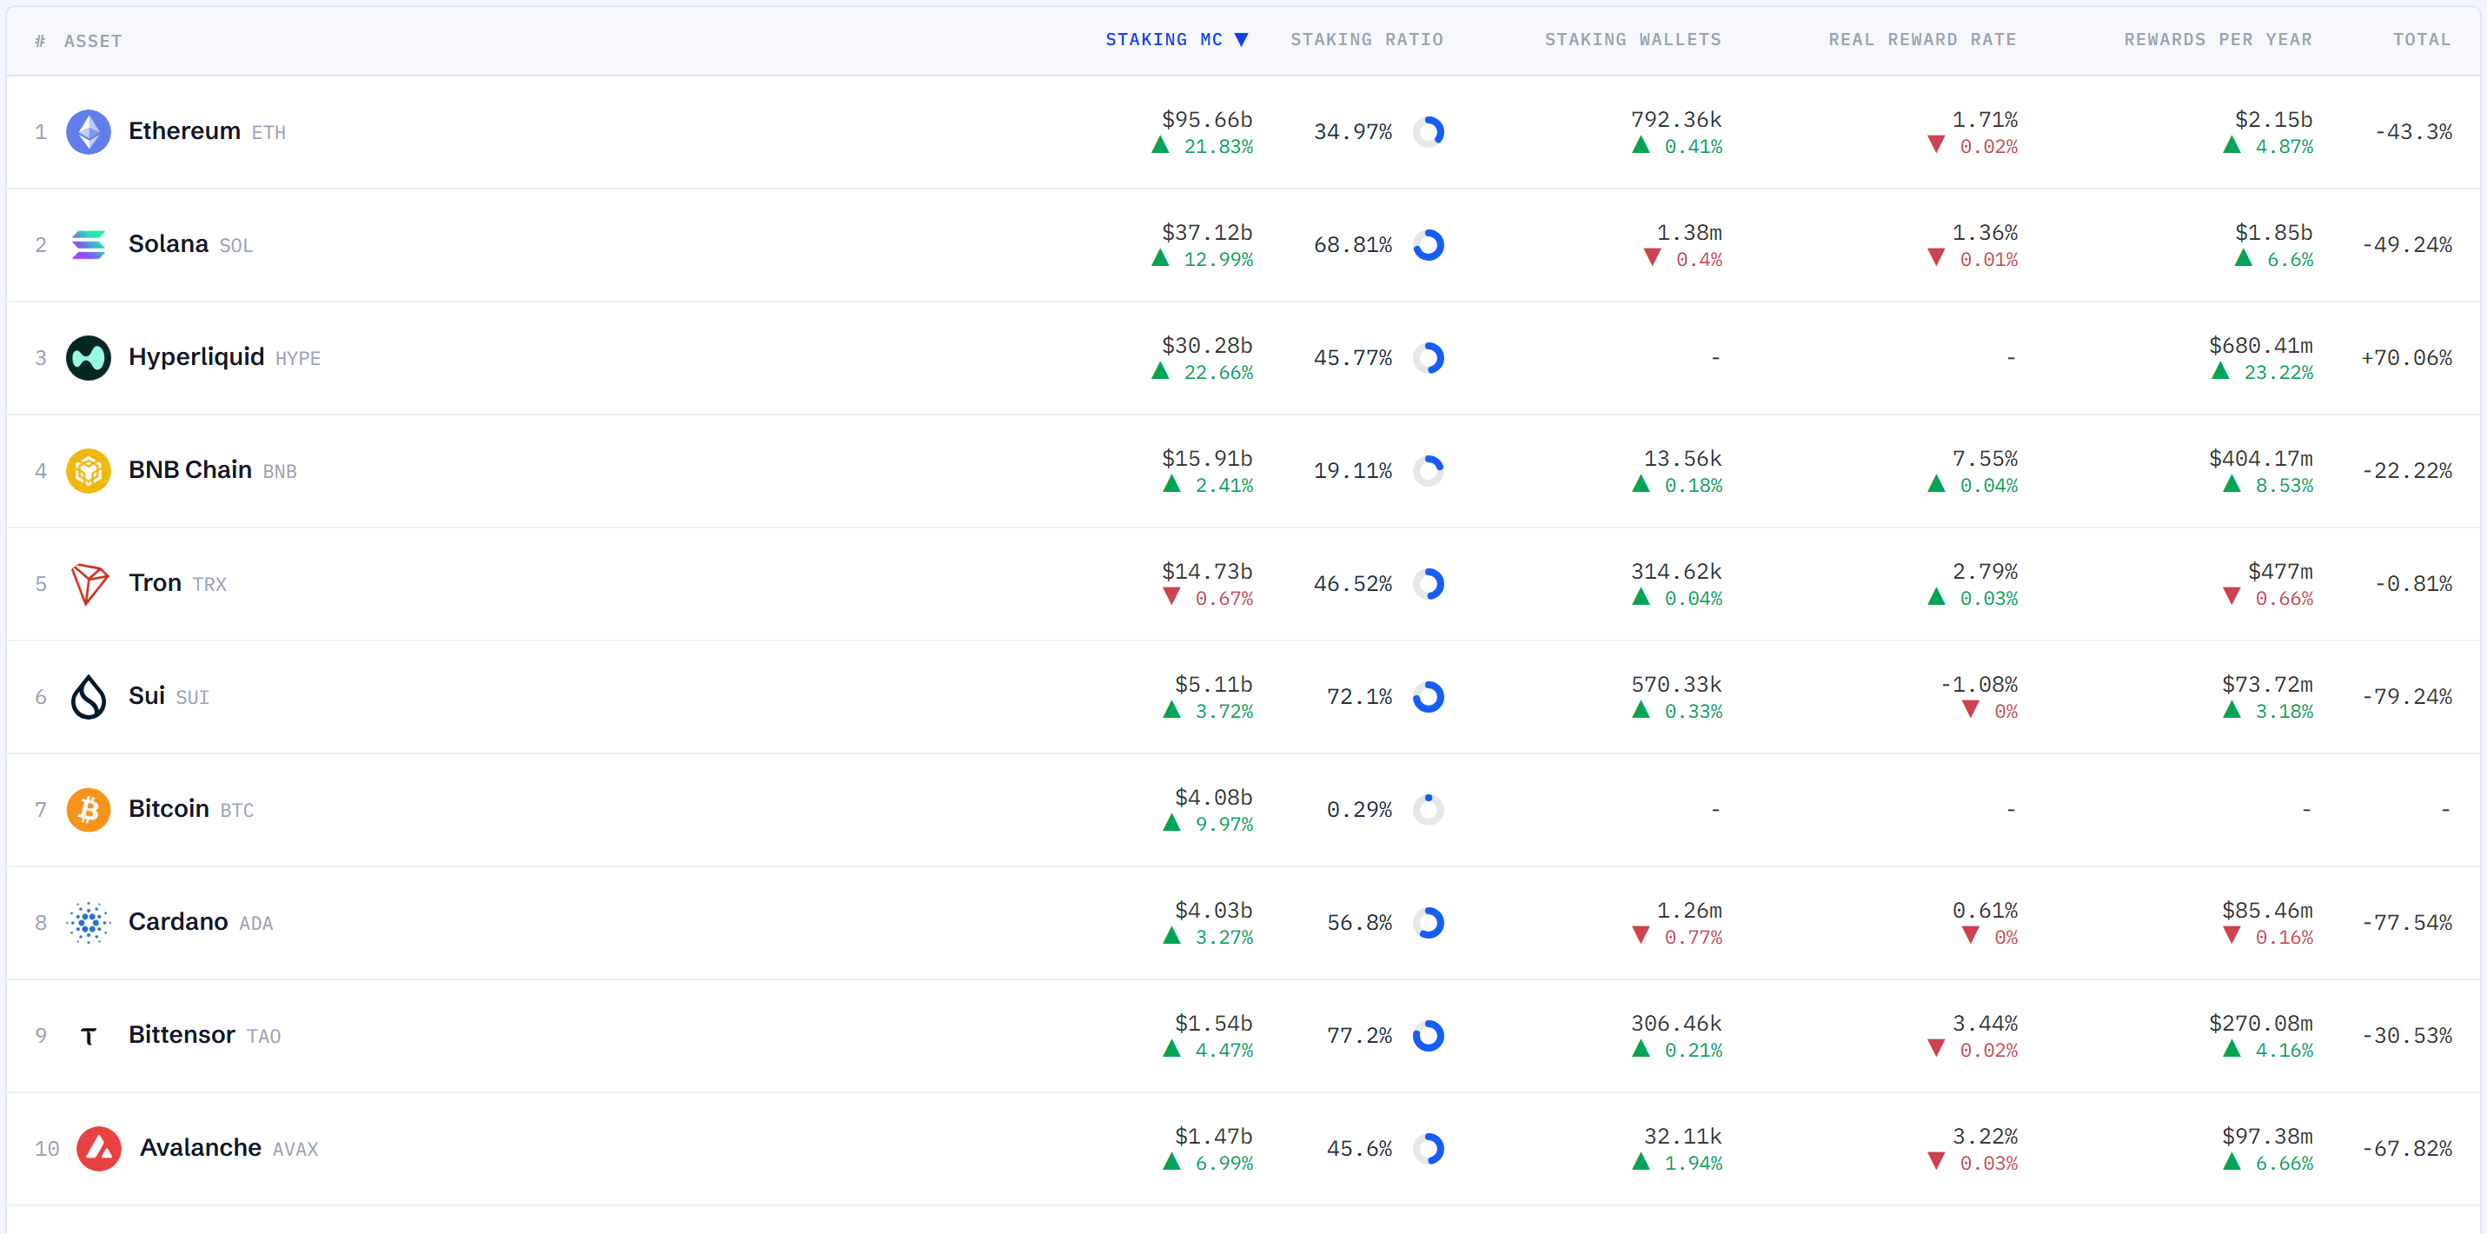Click Cardano's staking wallets value 1.26m
Viewport: 2487px width, 1234px height.
1689,911
